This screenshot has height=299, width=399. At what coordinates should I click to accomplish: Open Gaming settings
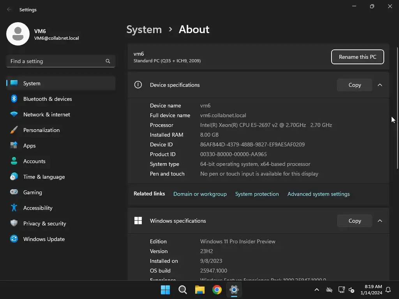(x=61, y=192)
